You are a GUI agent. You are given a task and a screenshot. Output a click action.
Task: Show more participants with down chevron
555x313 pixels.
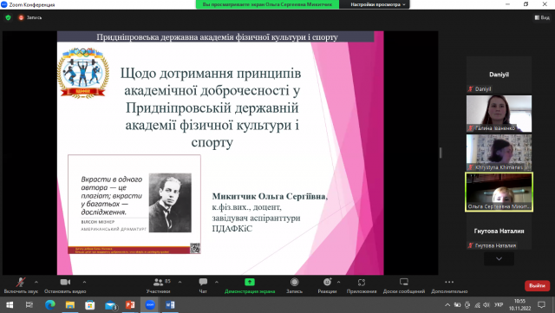499,259
